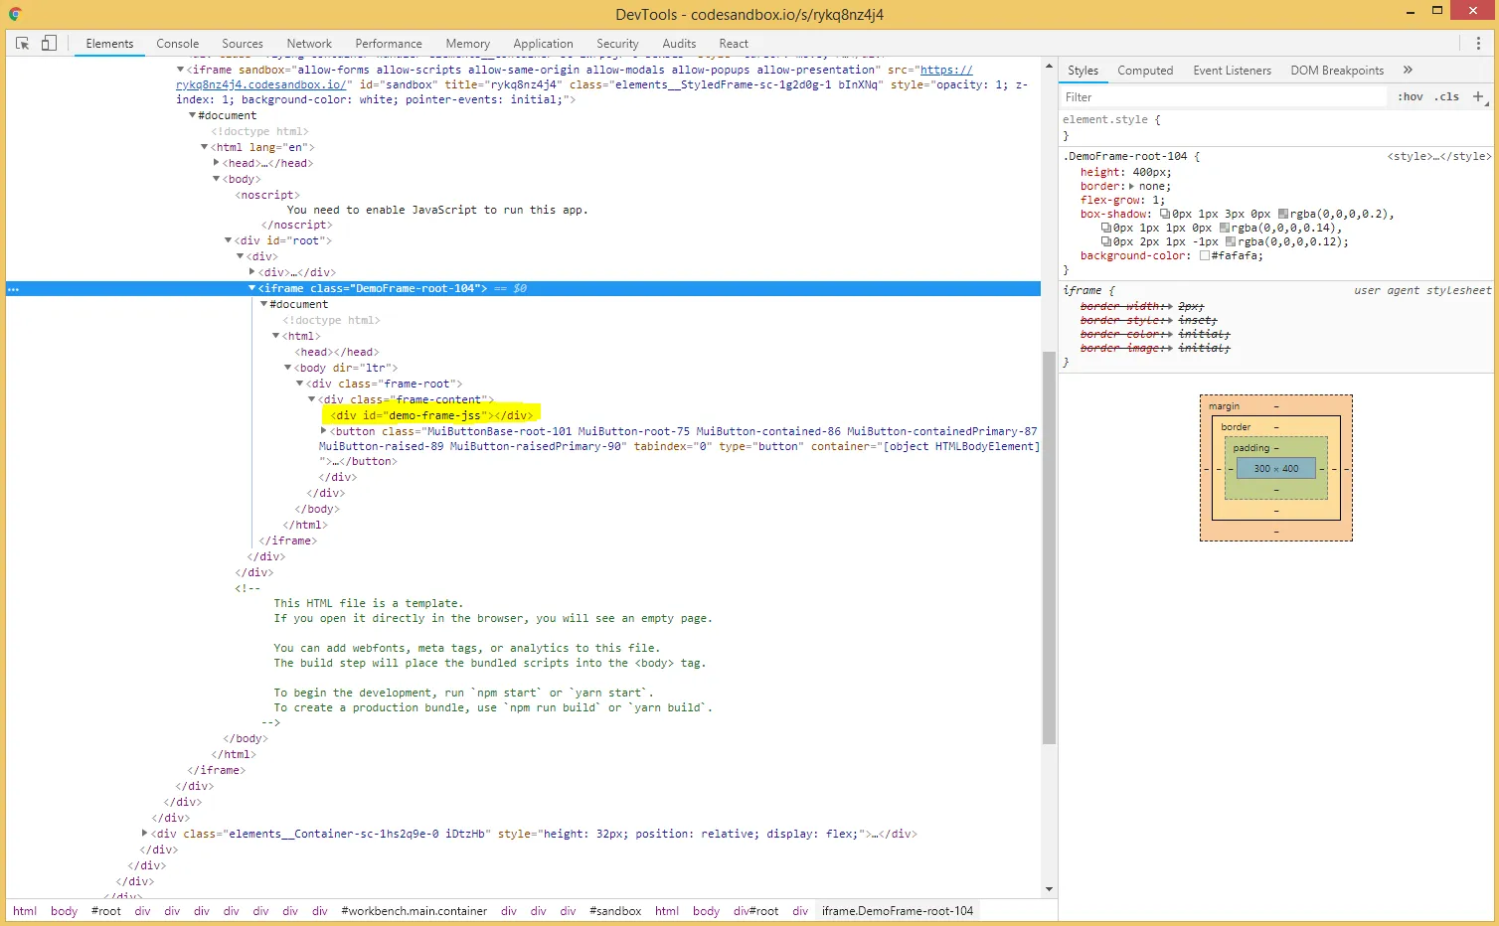Open the DevTools three-dot customize menu

point(1478,43)
